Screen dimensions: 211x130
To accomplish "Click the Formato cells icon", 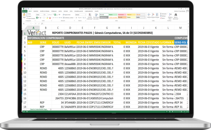I will (x=157, y=15).
